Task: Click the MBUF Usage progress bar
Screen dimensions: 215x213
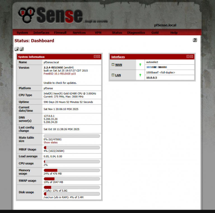Action: click(x=72, y=148)
